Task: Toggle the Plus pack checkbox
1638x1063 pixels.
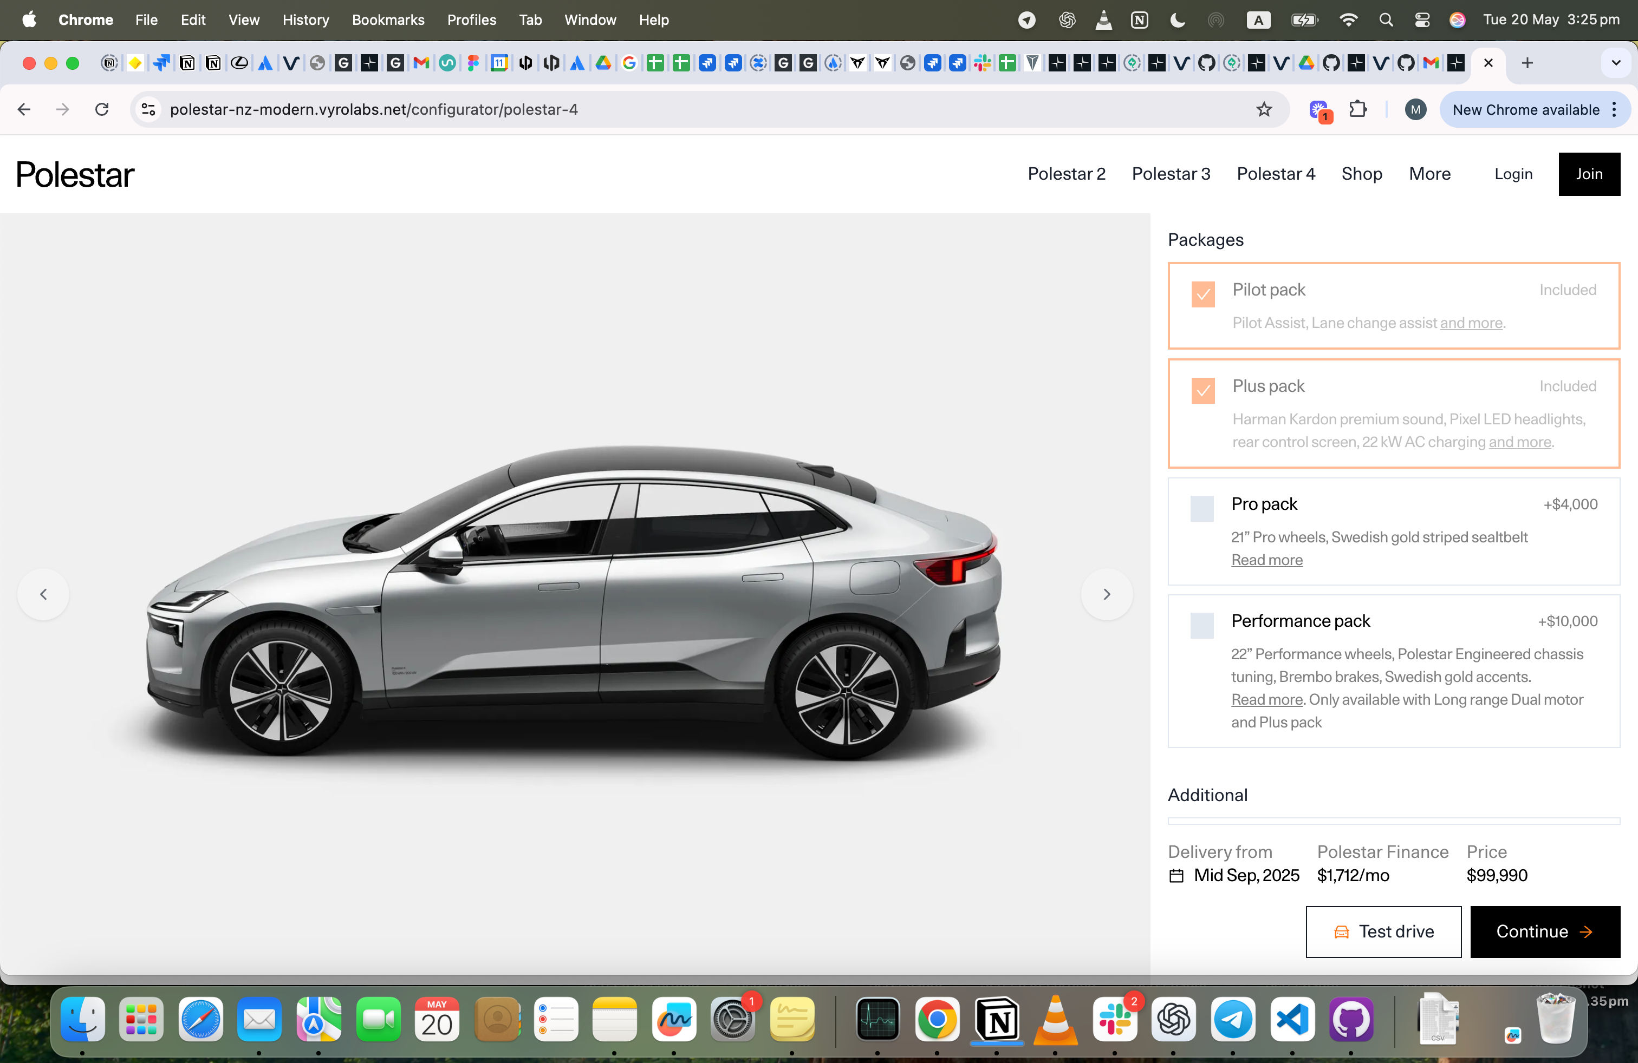Action: tap(1203, 391)
